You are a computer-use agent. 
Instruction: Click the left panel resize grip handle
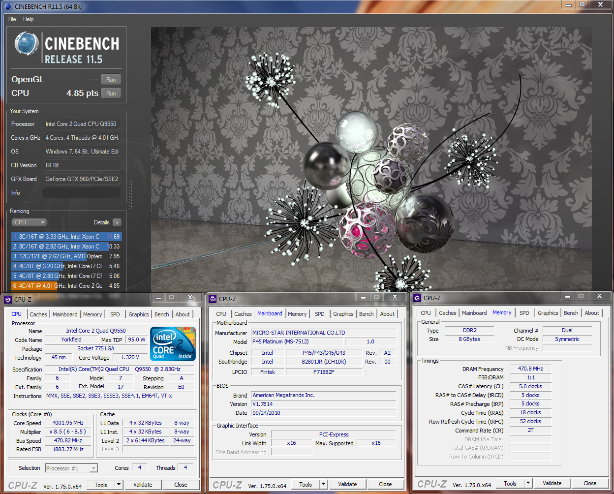[x=130, y=193]
